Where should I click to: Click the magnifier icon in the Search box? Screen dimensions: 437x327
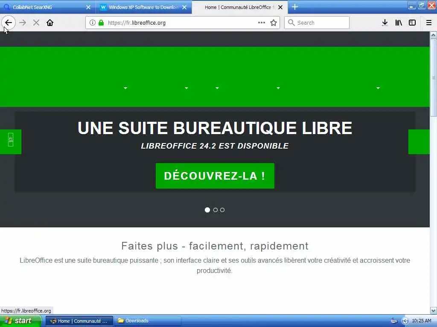pyautogui.click(x=291, y=23)
